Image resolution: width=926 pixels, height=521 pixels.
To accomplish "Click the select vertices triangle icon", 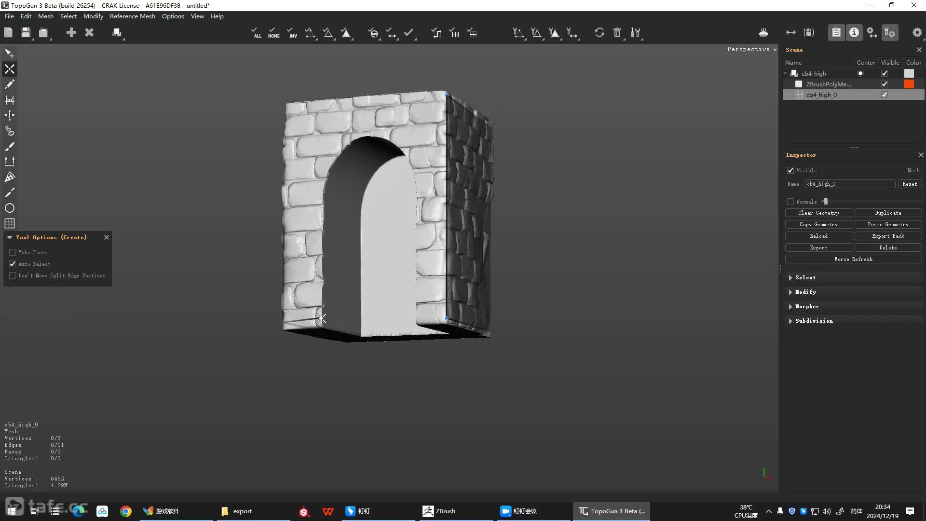I will [310, 32].
